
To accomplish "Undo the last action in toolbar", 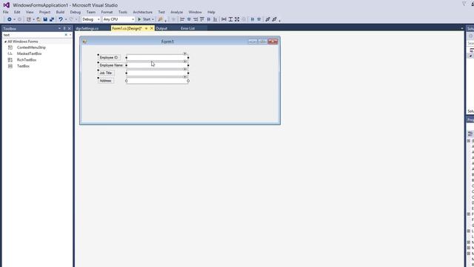I will 61,19.
